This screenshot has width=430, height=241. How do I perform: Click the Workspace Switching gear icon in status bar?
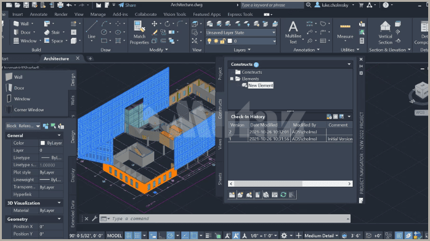tap(284, 235)
